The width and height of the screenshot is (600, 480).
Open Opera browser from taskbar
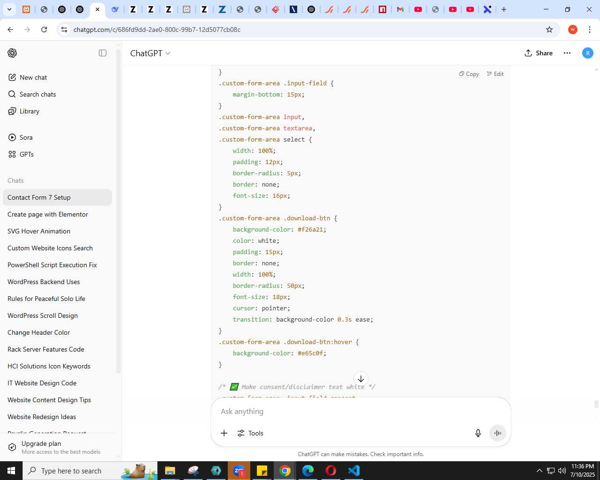pos(331,471)
